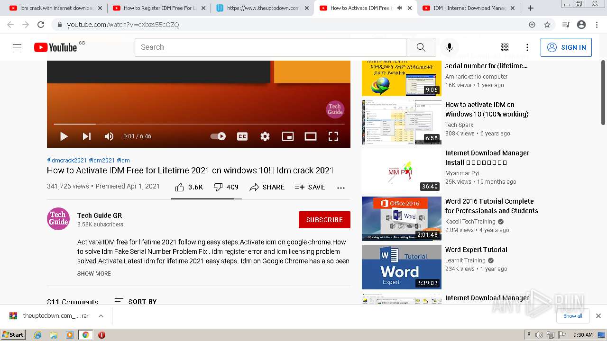Open the SORT BY comments dropdown
The width and height of the screenshot is (607, 341).
(136, 301)
